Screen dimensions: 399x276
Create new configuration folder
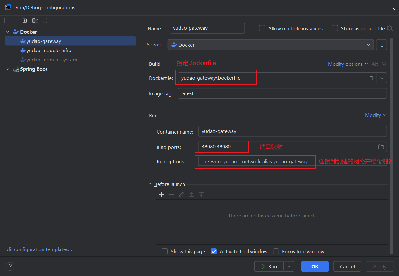pyautogui.click(x=35, y=20)
